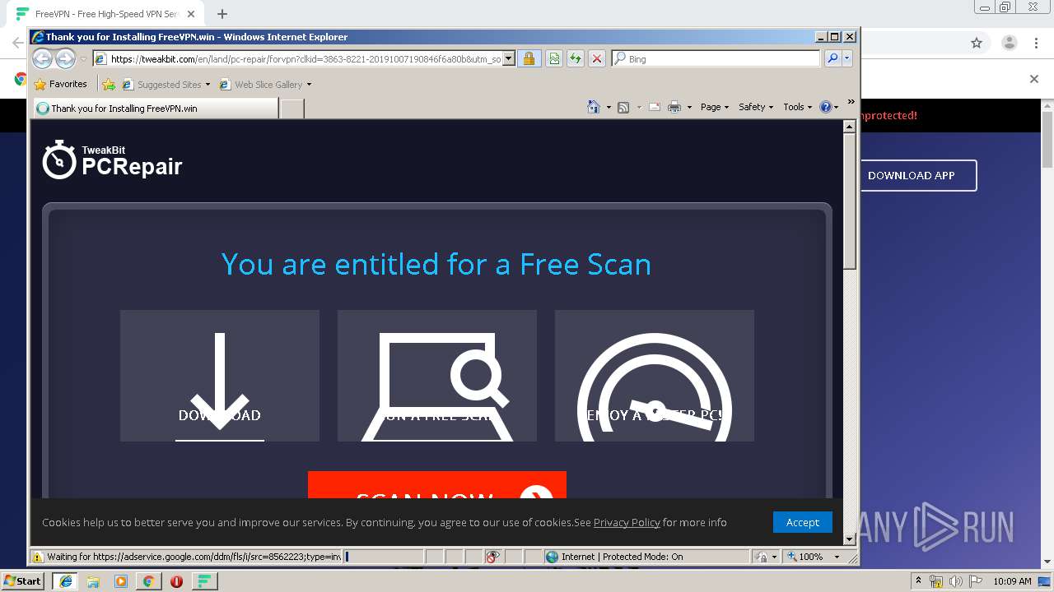
Task: Click the Print icon in IE command bar
Action: (674, 107)
